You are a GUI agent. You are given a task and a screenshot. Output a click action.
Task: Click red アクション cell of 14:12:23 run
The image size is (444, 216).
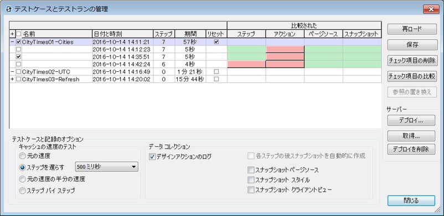(285, 49)
